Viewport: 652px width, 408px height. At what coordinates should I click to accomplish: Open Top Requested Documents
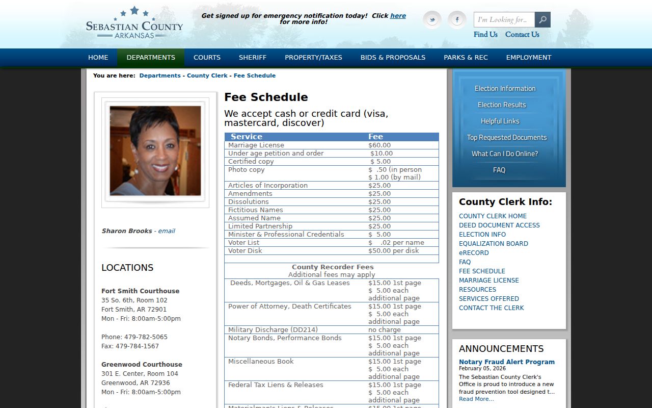pyautogui.click(x=507, y=138)
